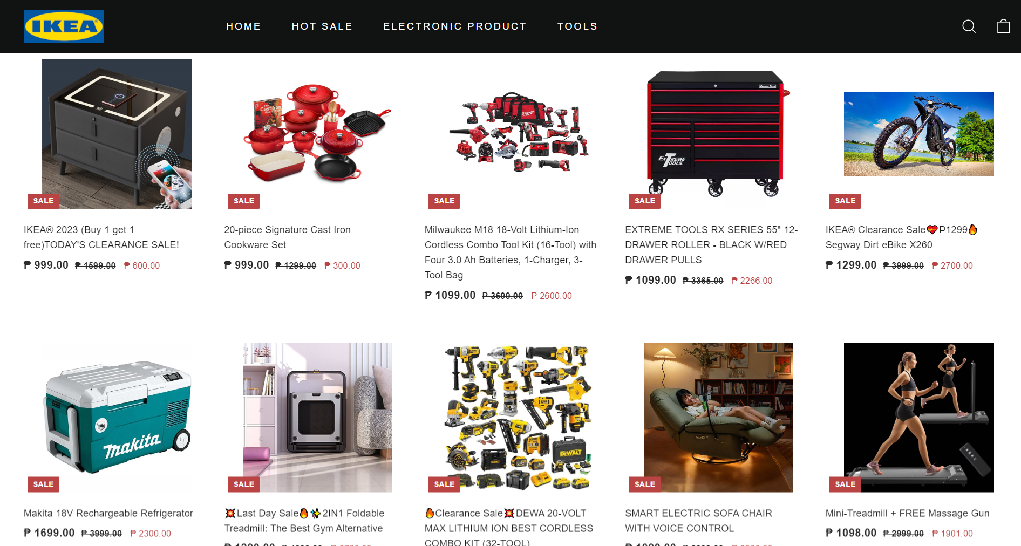
Task: Click the IKEA logo in header
Action: tap(64, 26)
